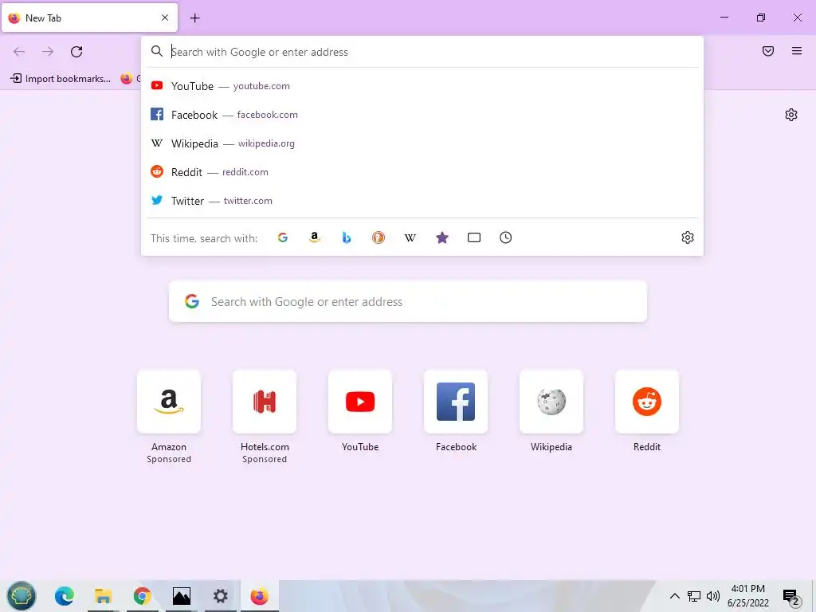The height and width of the screenshot is (612, 816).
Task: Select the New Tab tab
Action: (89, 18)
